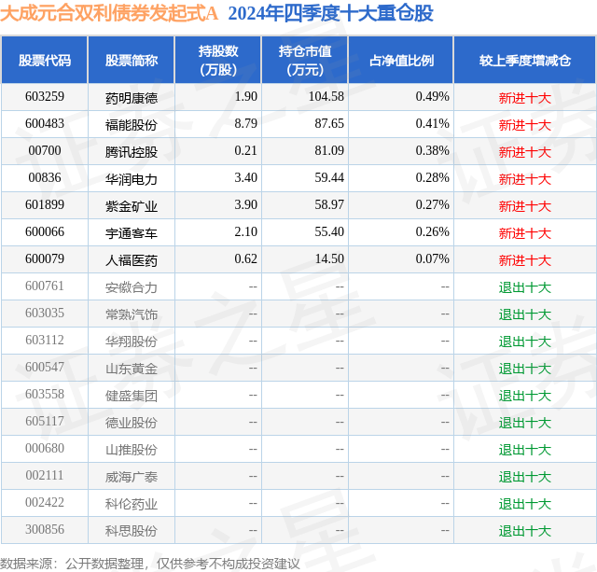Image resolution: width=597 pixels, height=572 pixels.
Task: Click 退出十大 in the 科思股份 row
Action: point(525,531)
